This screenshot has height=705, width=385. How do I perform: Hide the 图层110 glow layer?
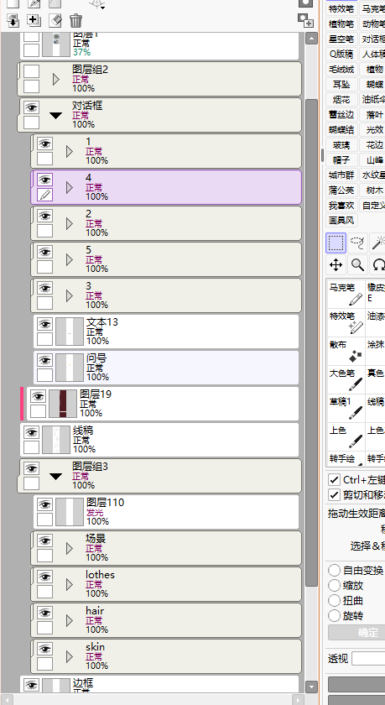[x=45, y=504]
